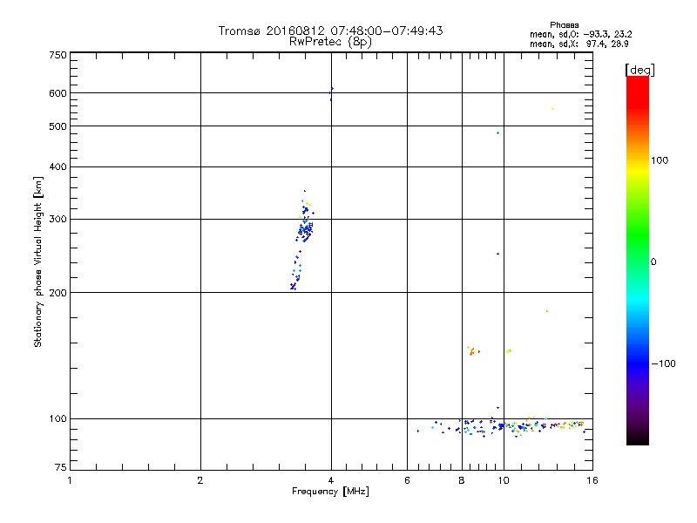Click the y-axis tick label '750'
The height and width of the screenshot is (523, 697).
coord(58,55)
